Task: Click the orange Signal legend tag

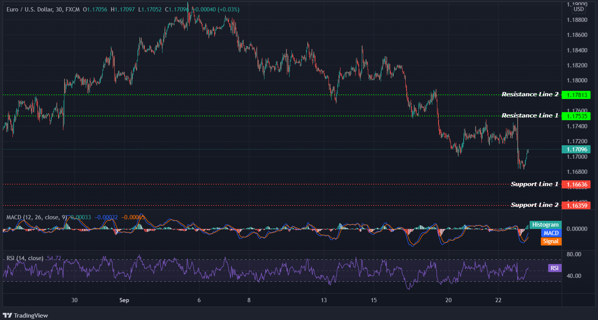Action: click(x=551, y=241)
